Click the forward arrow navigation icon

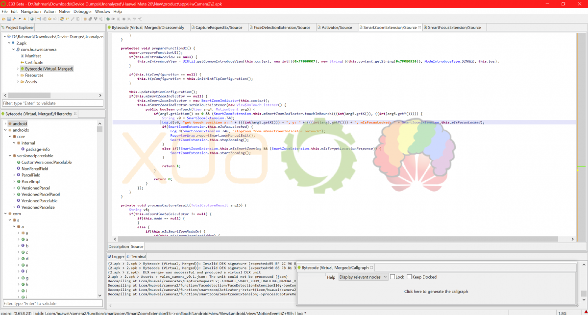(x=55, y=19)
